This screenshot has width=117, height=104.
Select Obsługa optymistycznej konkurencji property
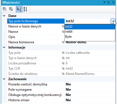click(x=35, y=95)
